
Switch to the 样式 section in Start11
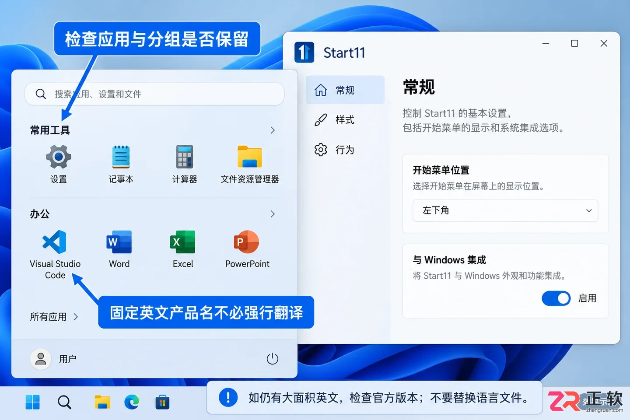(x=345, y=120)
